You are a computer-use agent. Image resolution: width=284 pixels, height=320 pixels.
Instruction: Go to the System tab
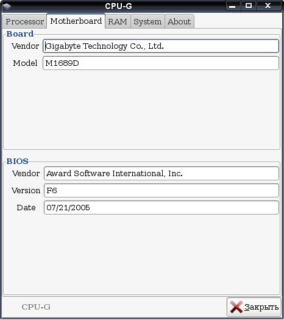tap(147, 21)
